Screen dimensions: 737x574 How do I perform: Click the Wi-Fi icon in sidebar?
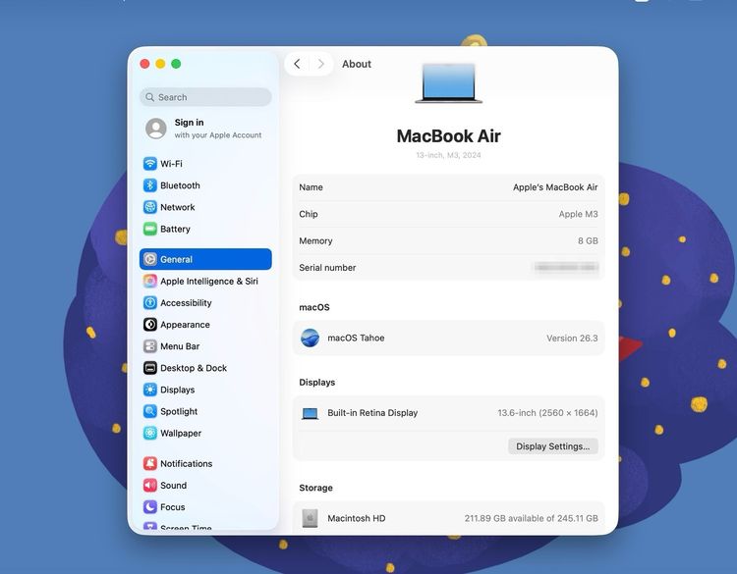click(x=150, y=163)
